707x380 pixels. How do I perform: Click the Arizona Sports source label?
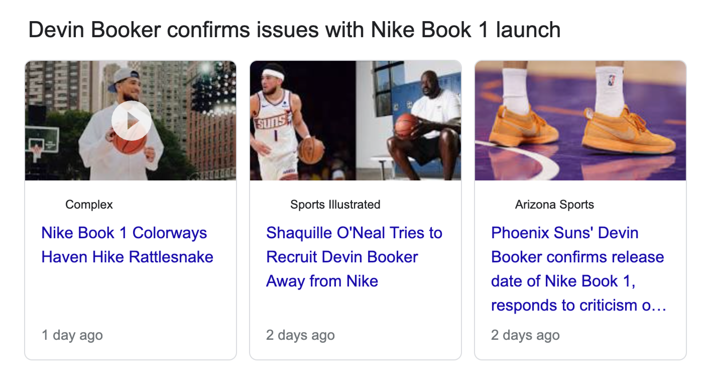click(x=554, y=204)
